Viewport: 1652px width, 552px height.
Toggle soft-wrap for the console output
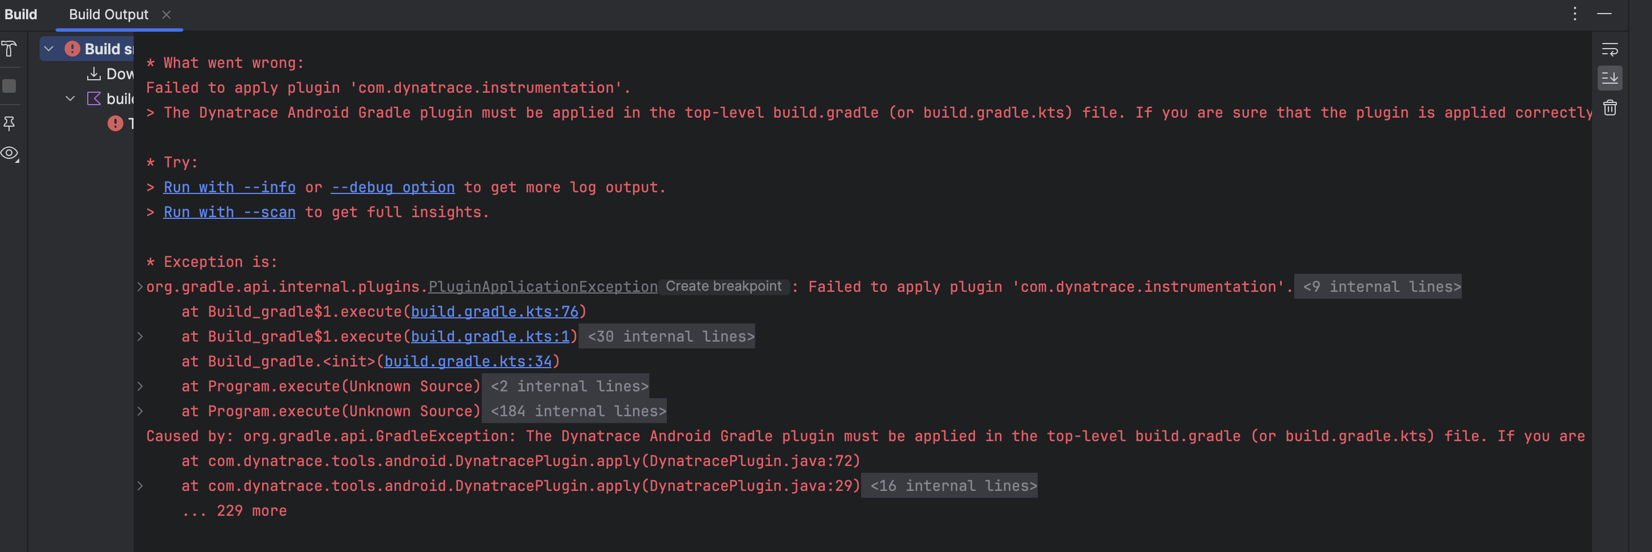[1610, 49]
